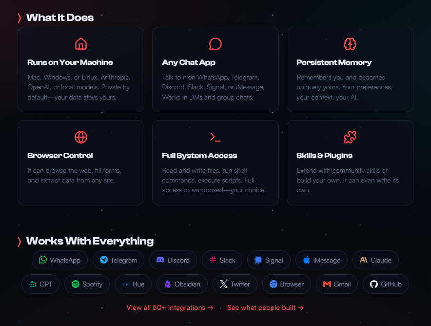Click the puzzle piece icon for Skills & Plugins
This screenshot has height=326, width=431.
point(350,137)
